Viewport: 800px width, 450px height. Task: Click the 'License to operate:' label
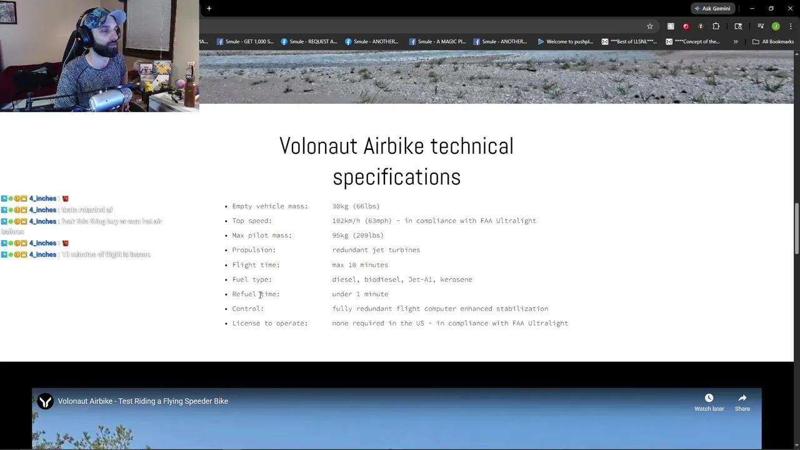(270, 324)
